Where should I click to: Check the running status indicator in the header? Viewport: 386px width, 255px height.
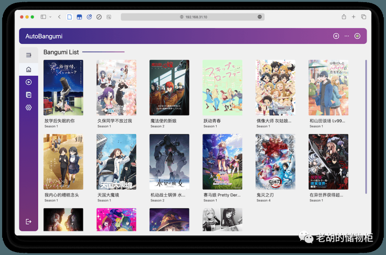coord(357,36)
